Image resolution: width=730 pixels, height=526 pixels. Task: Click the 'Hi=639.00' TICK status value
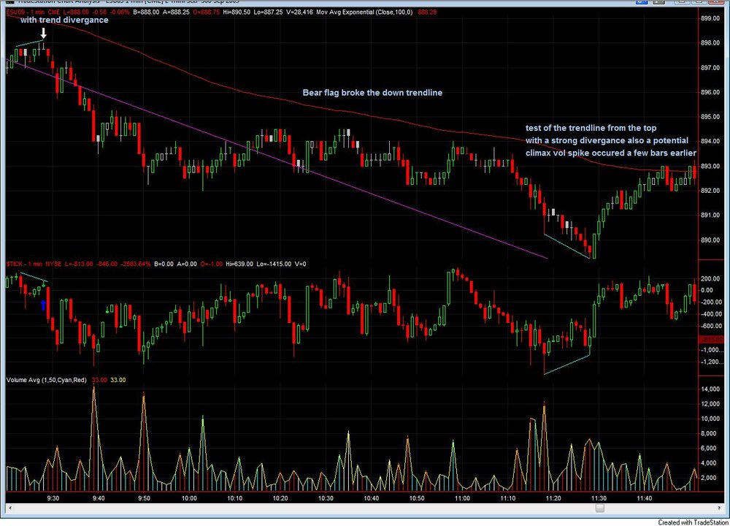pos(239,264)
